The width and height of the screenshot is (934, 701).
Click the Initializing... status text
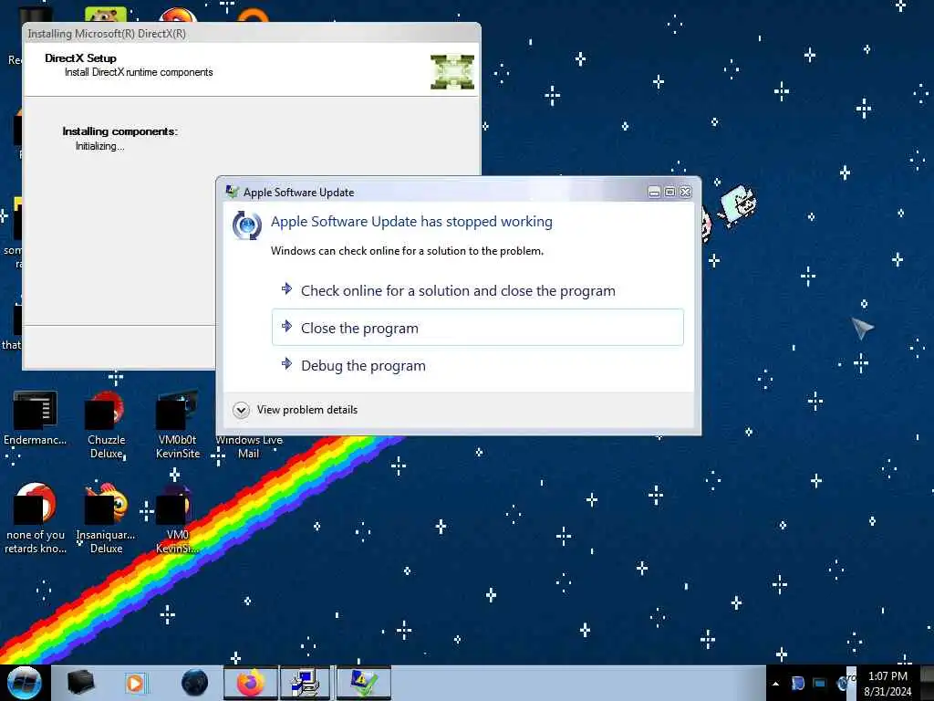(x=99, y=146)
